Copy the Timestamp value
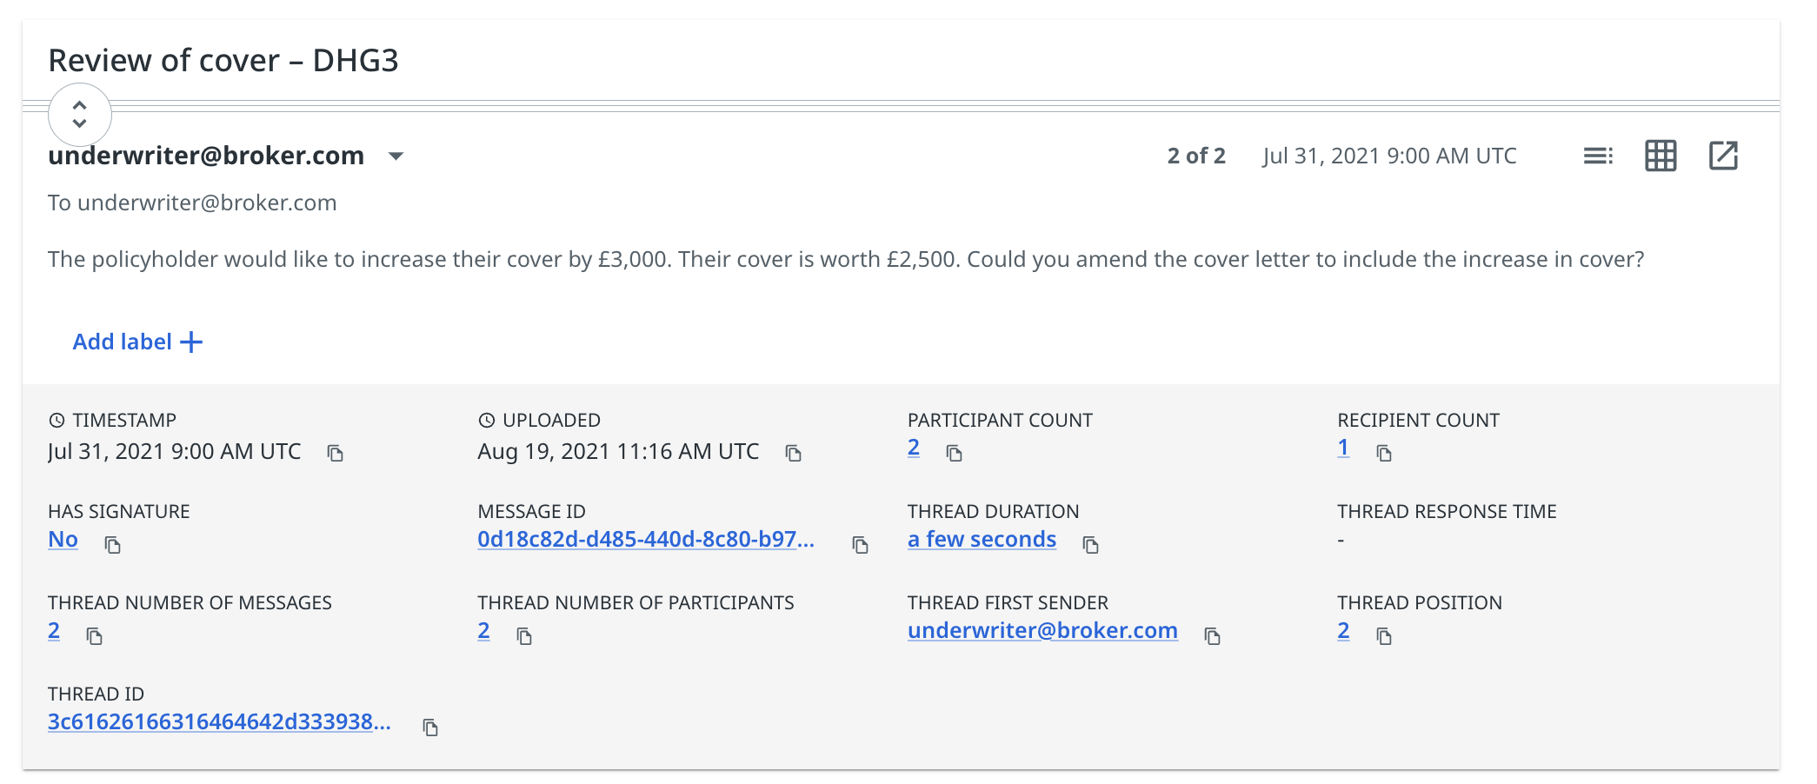This screenshot has width=1817, height=784. coord(335,454)
